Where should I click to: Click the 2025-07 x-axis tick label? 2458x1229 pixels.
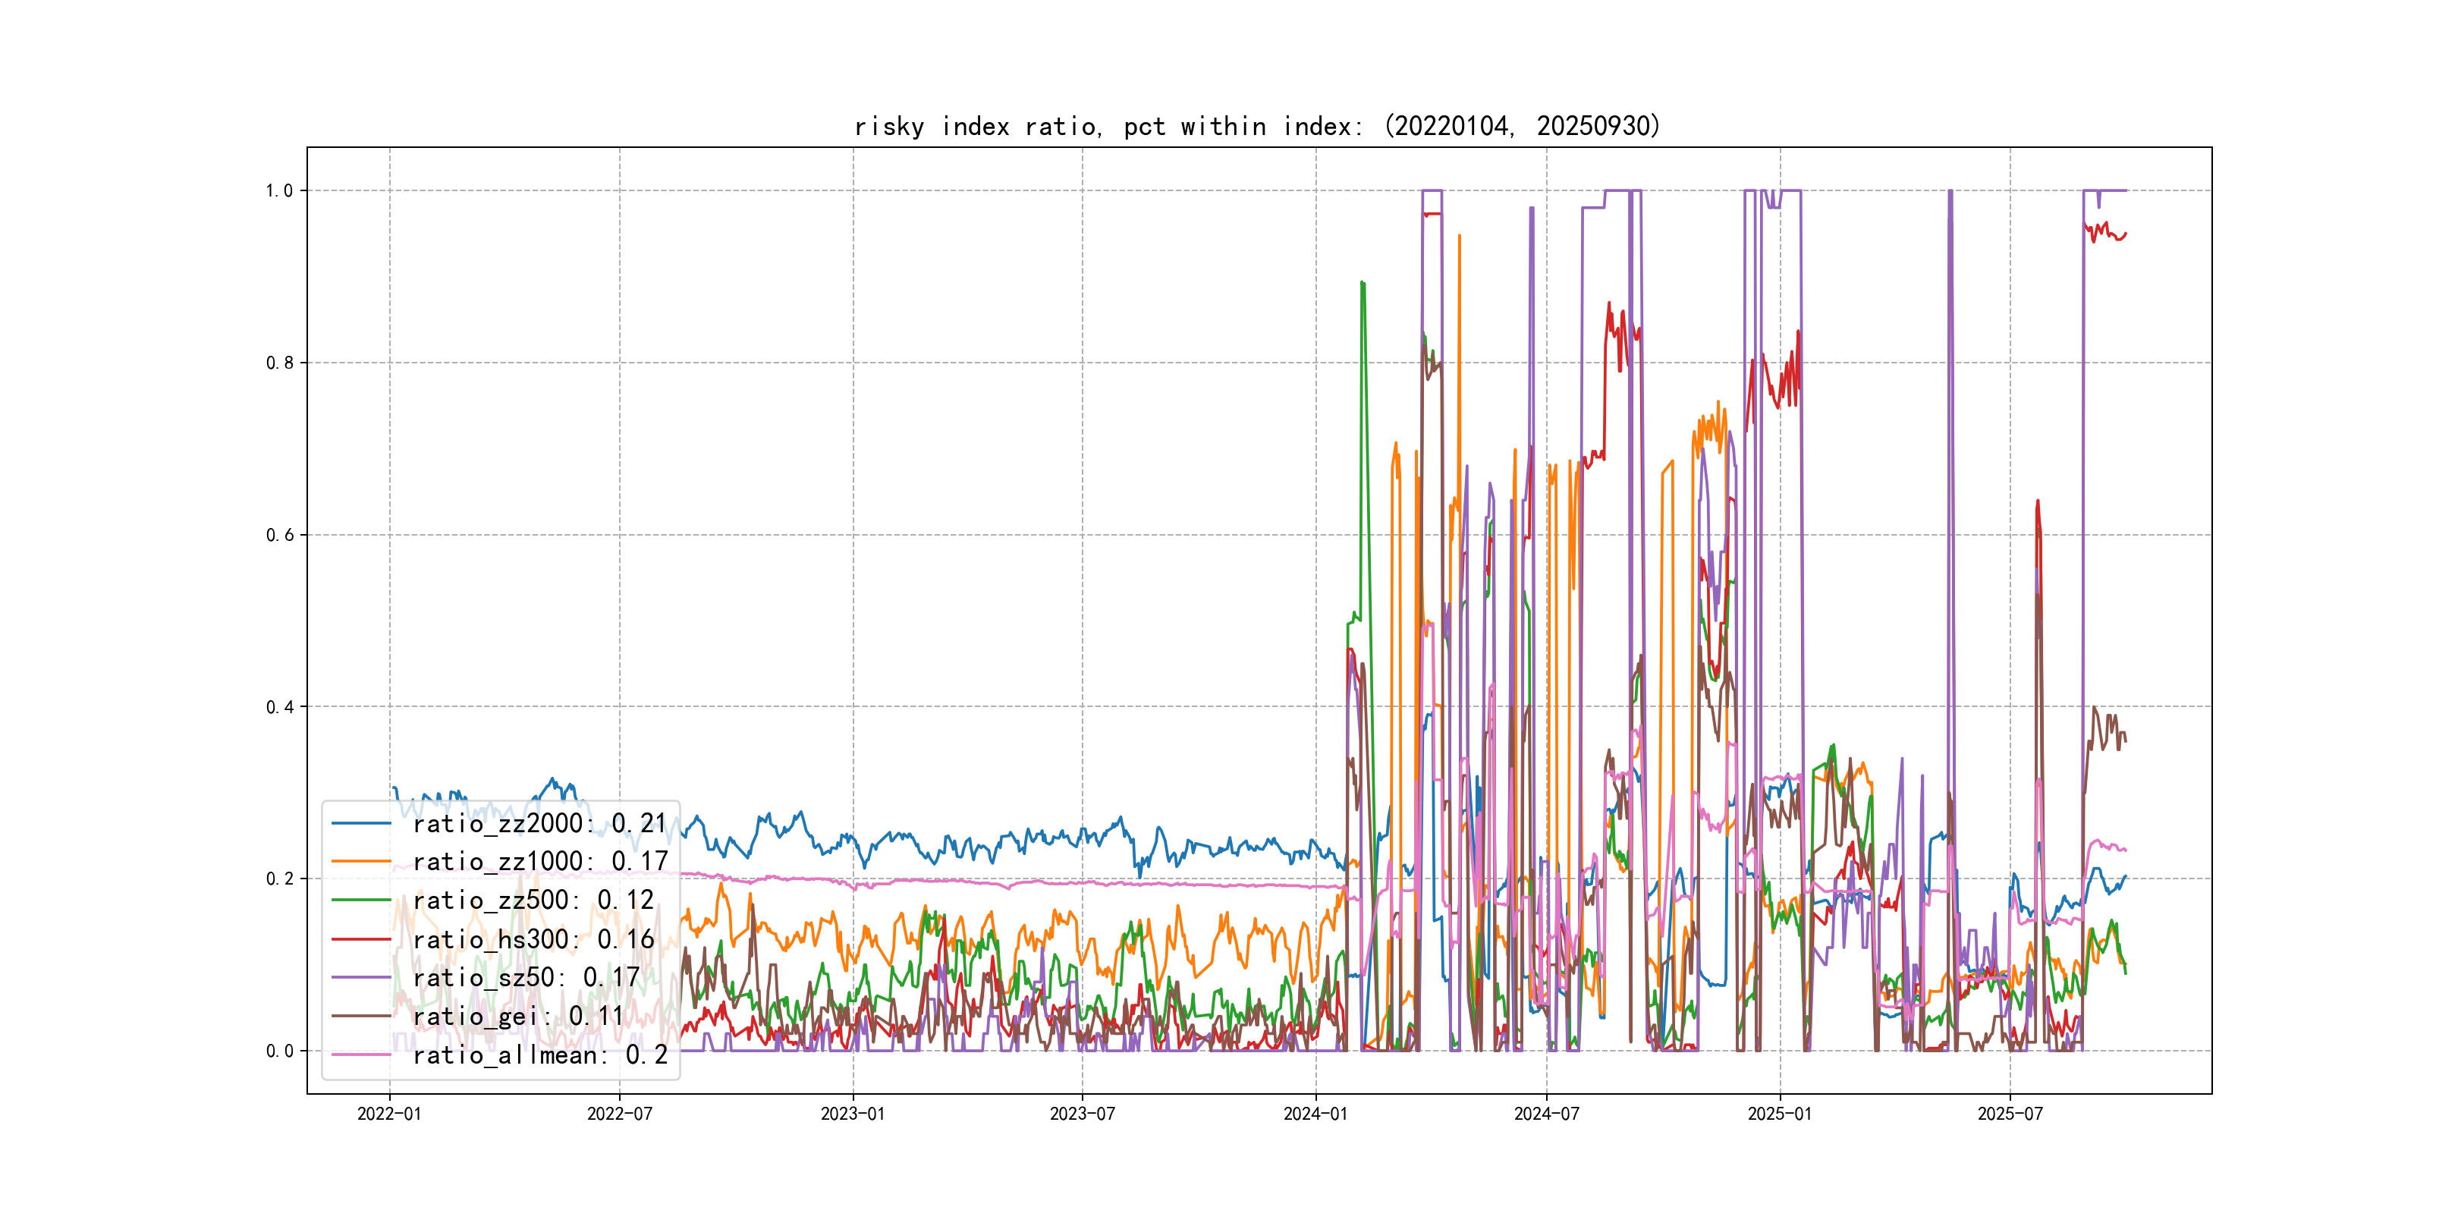[2010, 1114]
